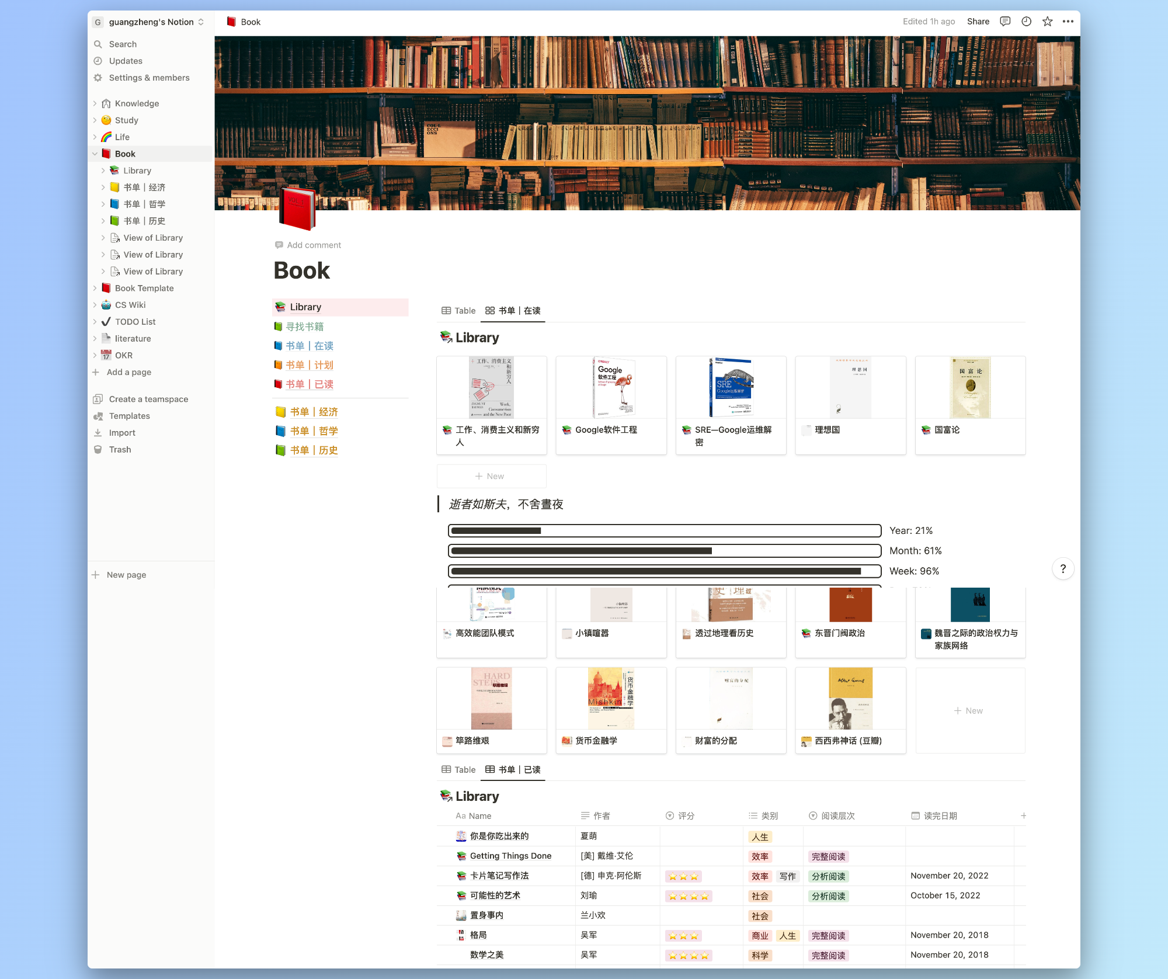Open the three-dot page menu
1168x979 pixels.
tap(1068, 22)
